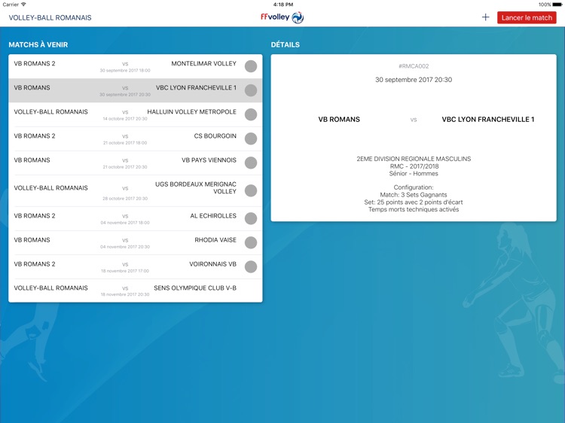Click the MATCHS À VENIR heading

click(x=38, y=44)
